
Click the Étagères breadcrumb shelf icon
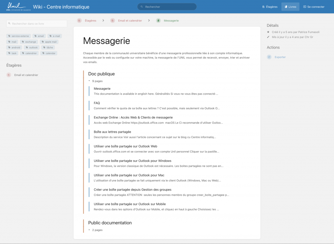tap(79, 21)
